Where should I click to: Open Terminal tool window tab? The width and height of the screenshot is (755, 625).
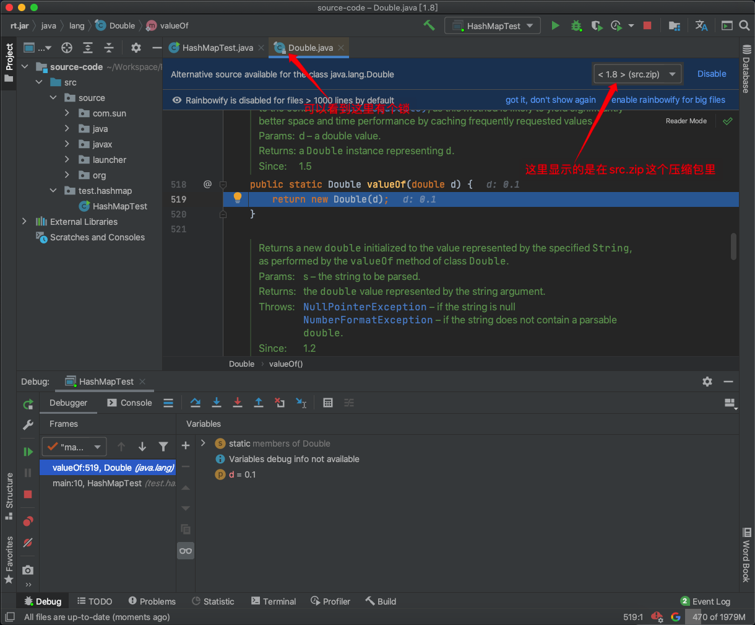274,601
